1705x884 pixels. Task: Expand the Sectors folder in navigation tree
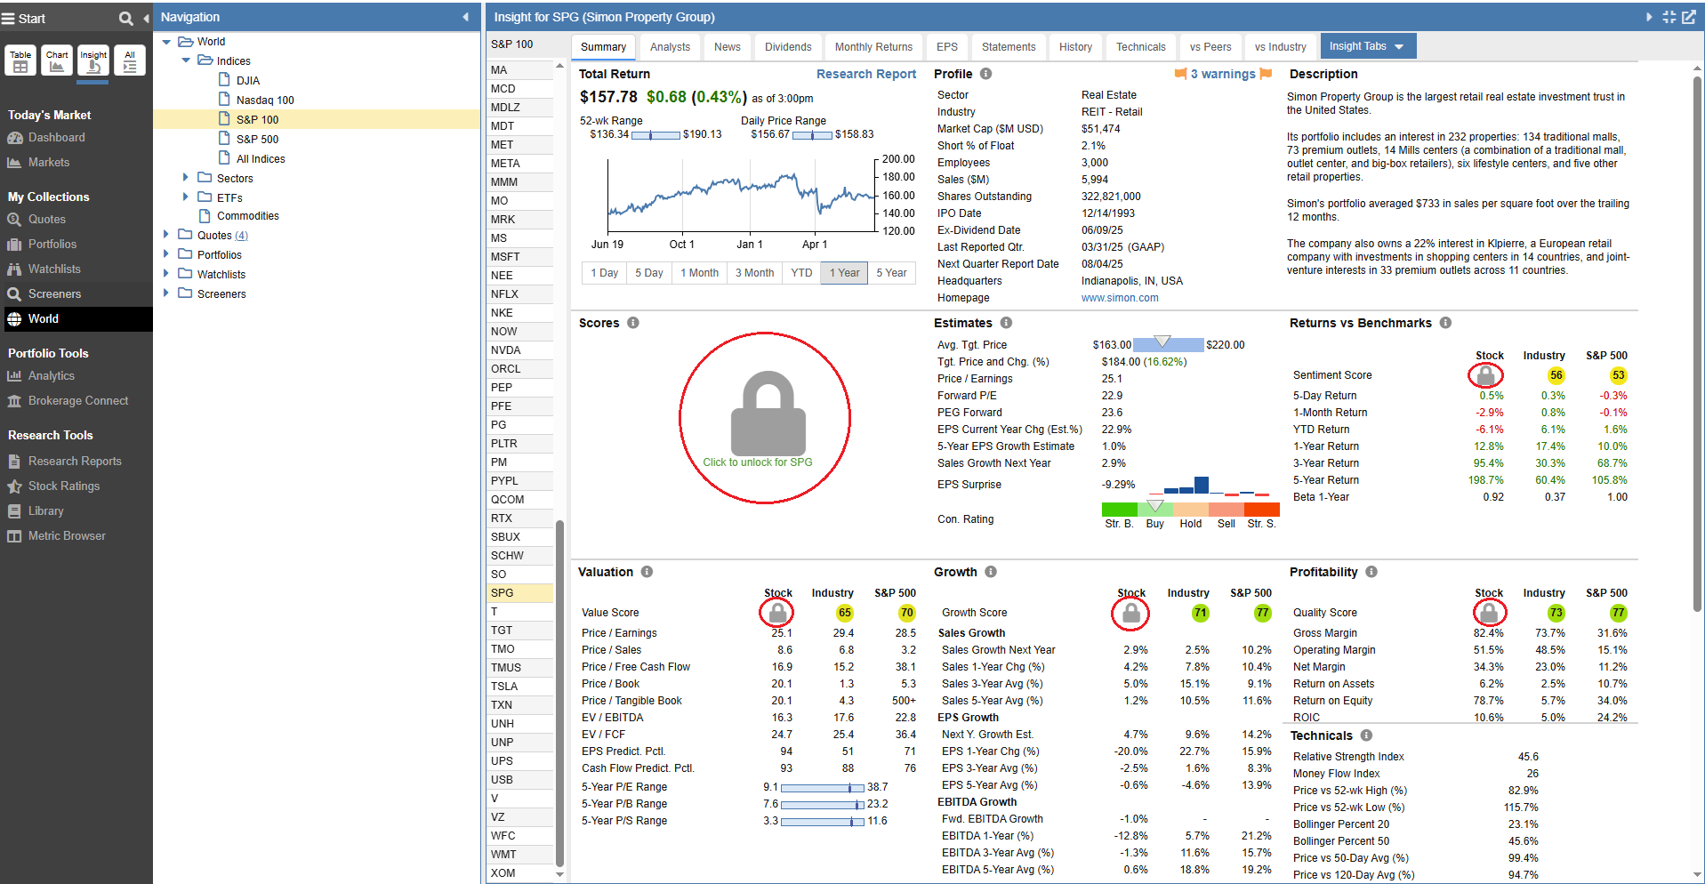pyautogui.click(x=186, y=178)
